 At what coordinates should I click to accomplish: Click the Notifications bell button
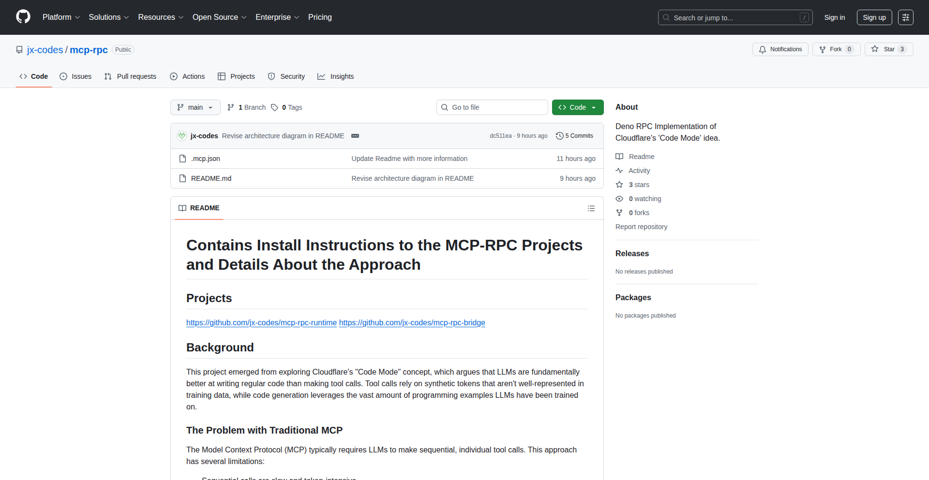[x=780, y=49]
